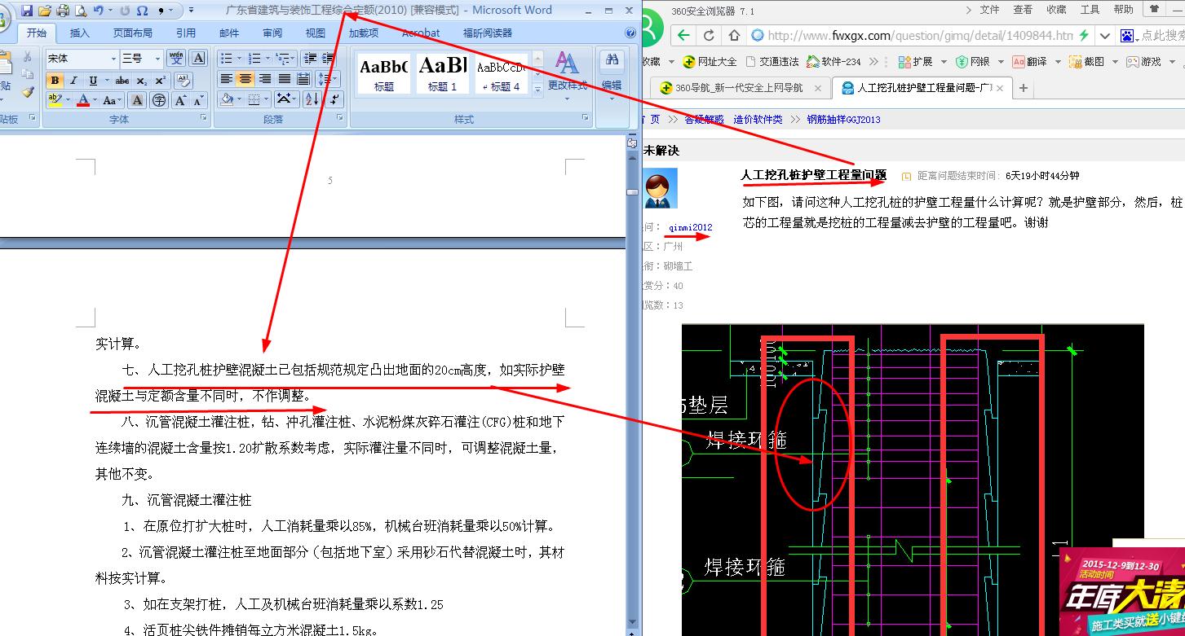Toggle Italic formatting in Word ribbon
Viewport: 1185px width, 636px height.
(73, 81)
